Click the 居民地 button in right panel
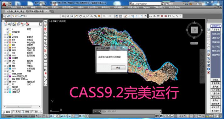Screen dimensions: 224x119 click(x=216, y=87)
